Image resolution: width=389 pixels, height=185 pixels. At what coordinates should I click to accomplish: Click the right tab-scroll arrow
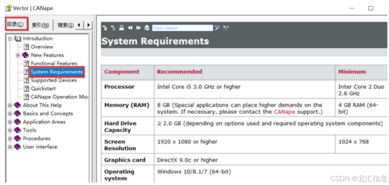coord(88,25)
